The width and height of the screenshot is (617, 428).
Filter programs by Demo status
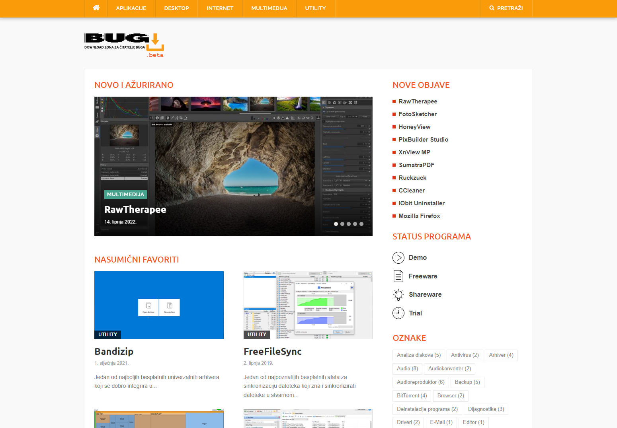pos(418,258)
